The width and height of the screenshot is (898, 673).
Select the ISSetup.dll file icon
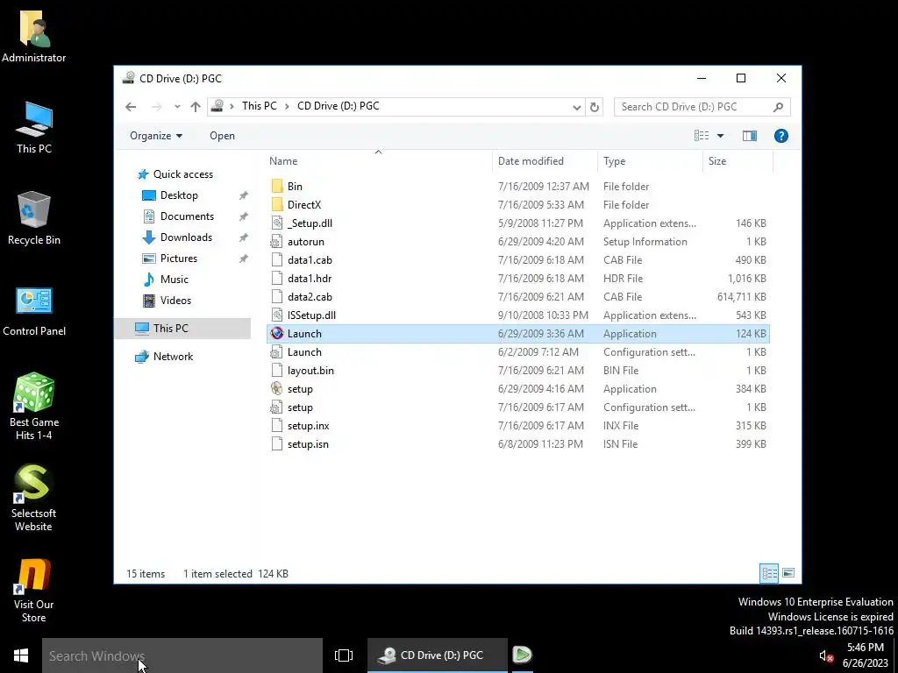[277, 315]
